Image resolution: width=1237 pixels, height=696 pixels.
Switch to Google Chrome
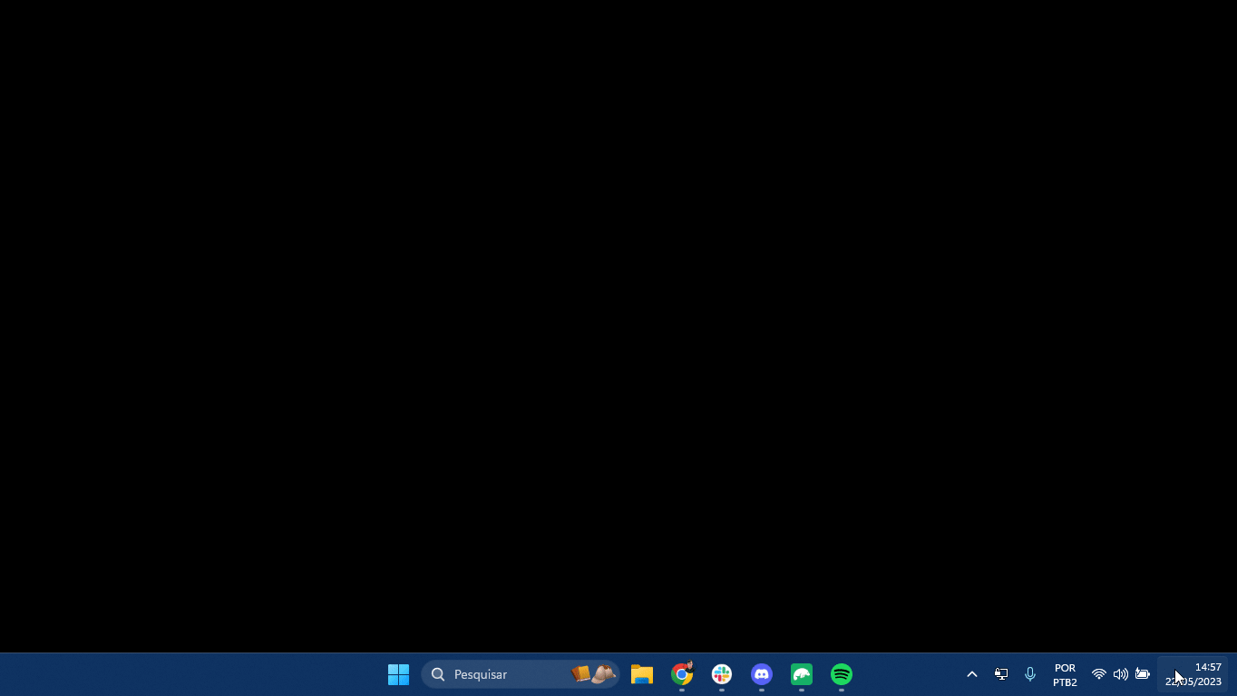(x=682, y=674)
